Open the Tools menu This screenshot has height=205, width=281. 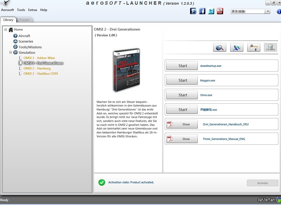21,10
